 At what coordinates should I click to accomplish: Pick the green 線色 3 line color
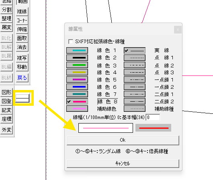(77, 65)
